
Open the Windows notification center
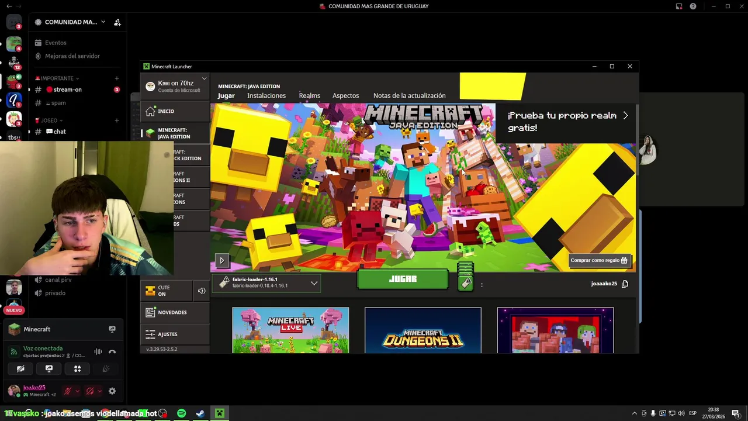[737, 413]
